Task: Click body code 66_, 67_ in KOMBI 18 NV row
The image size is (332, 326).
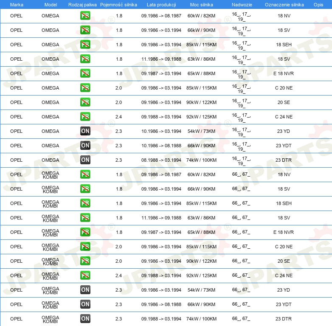Action: coord(241,174)
